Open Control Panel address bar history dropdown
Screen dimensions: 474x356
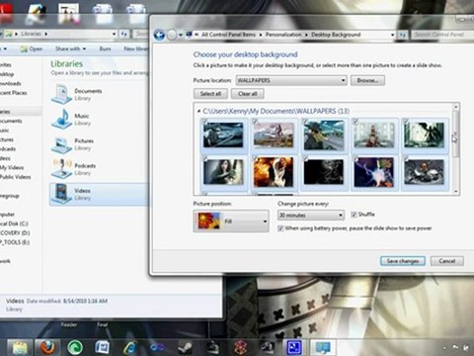[393, 35]
